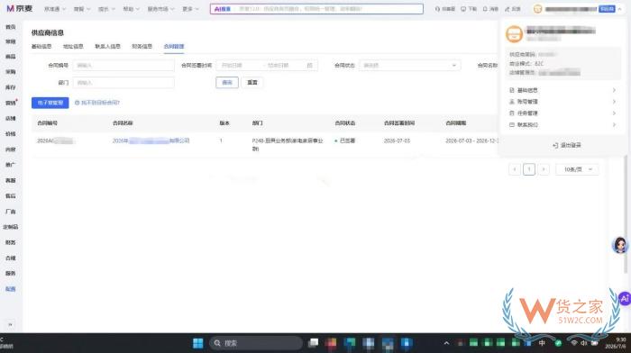631x353 pixels.
Task: Open 营销 with red dot in sidebar
Action: tap(11, 103)
